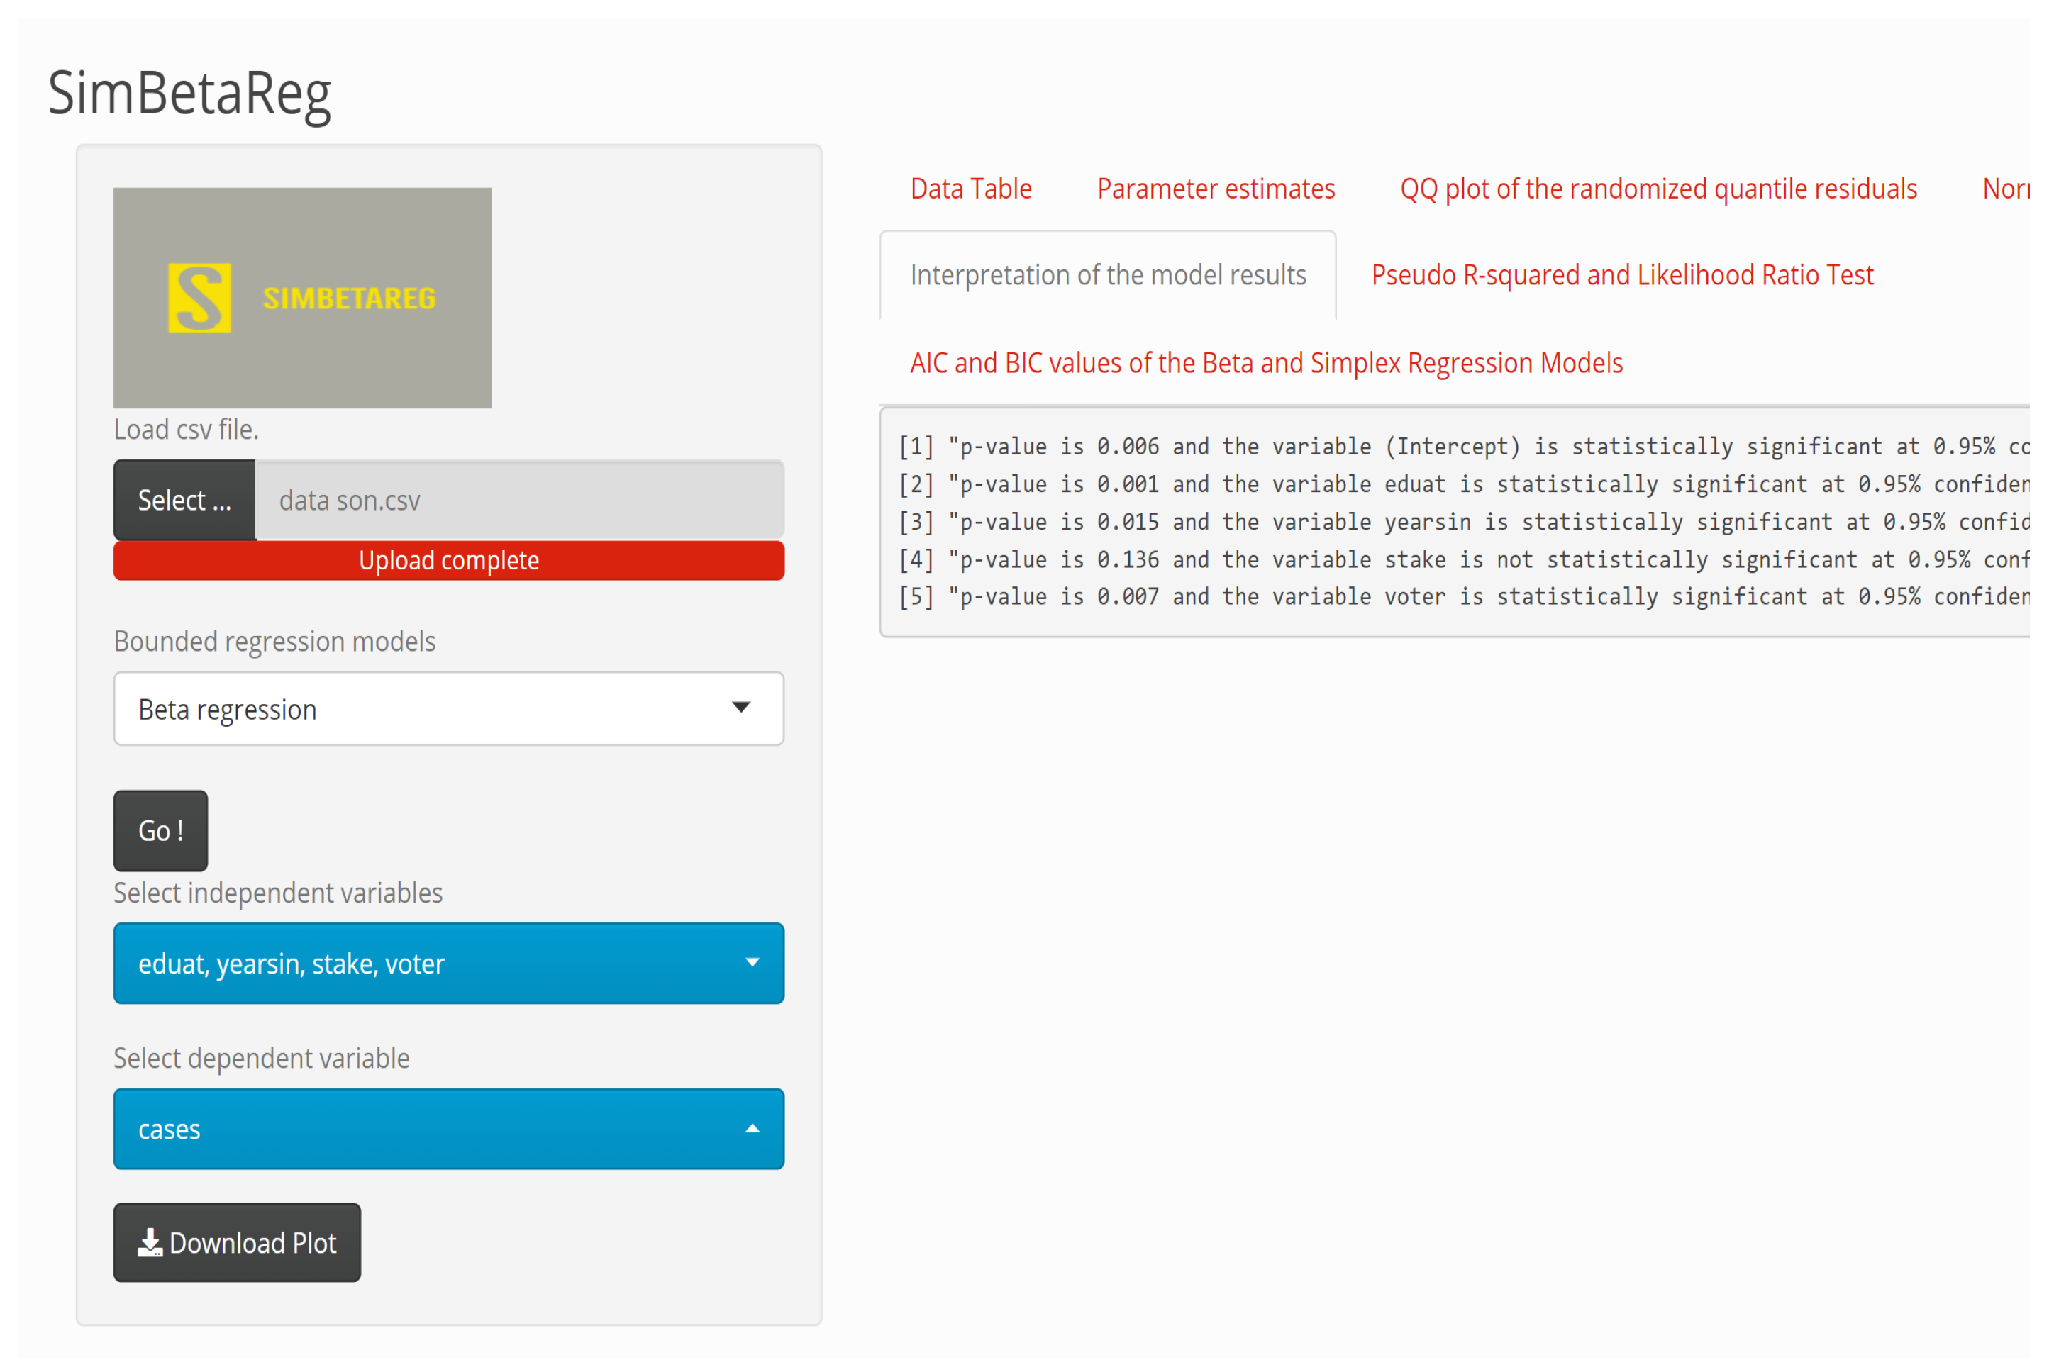Collapse the cases dependent variable dropdown
The image size is (2054, 1372).
[752, 1129]
